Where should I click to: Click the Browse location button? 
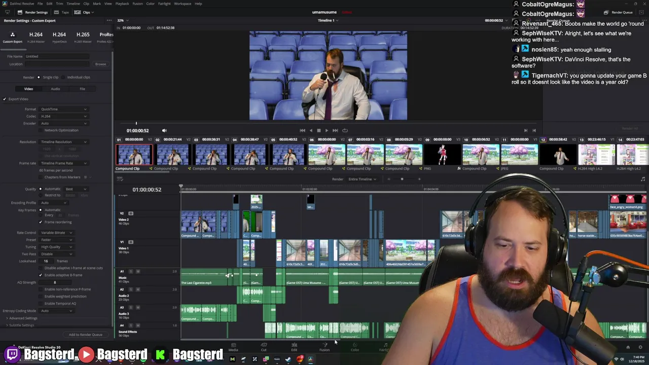[100, 64]
